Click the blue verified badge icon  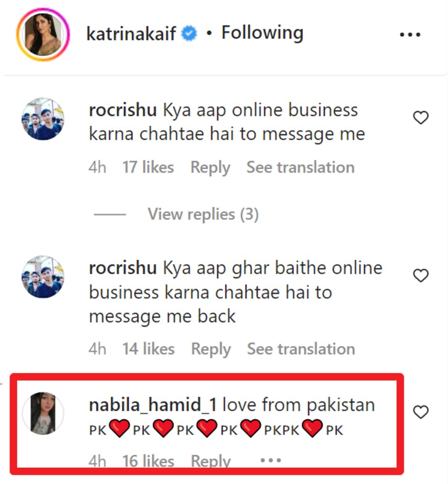pos(189,34)
